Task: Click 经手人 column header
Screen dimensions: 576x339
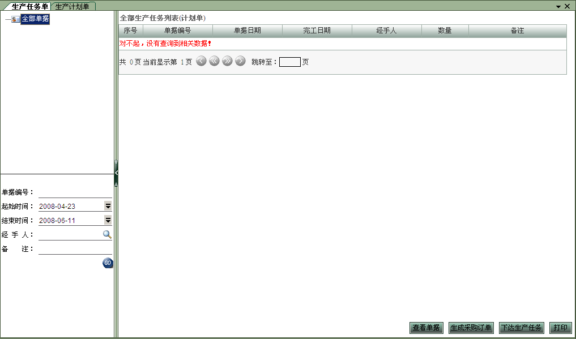Action: pyautogui.click(x=387, y=31)
